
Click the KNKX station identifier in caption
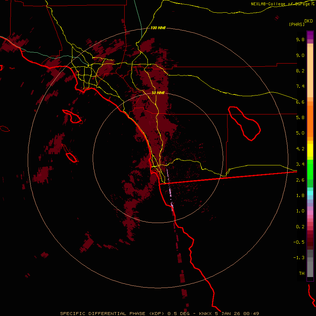pos(205,314)
